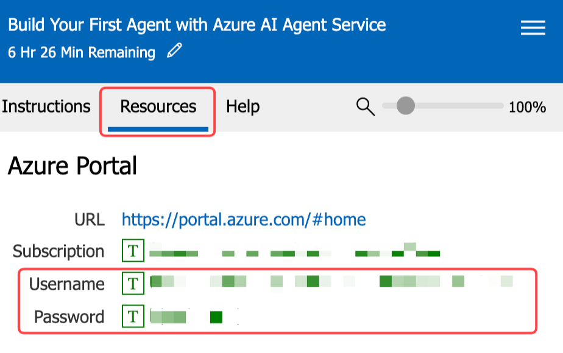This screenshot has height=353, width=563.
Task: Click the masked Password value
Action: (183, 316)
